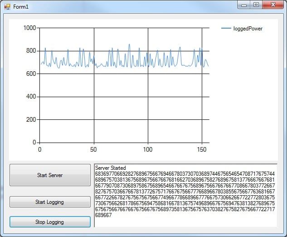287x237 pixels.
Task: Click the 1000 label on the Y axis
Action: tap(29, 28)
